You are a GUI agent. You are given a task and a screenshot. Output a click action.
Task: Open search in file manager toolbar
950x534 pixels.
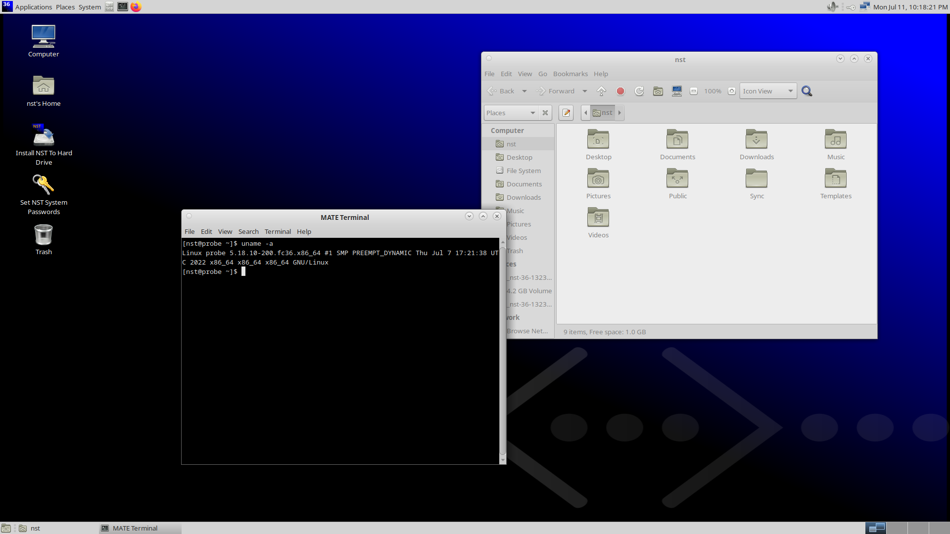point(807,91)
